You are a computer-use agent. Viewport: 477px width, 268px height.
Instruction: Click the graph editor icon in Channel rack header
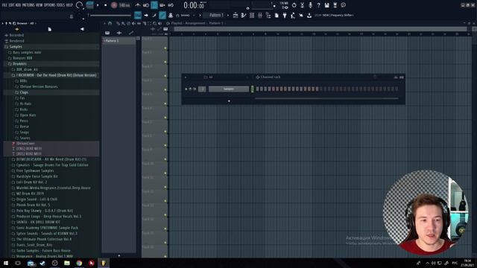[x=396, y=77]
